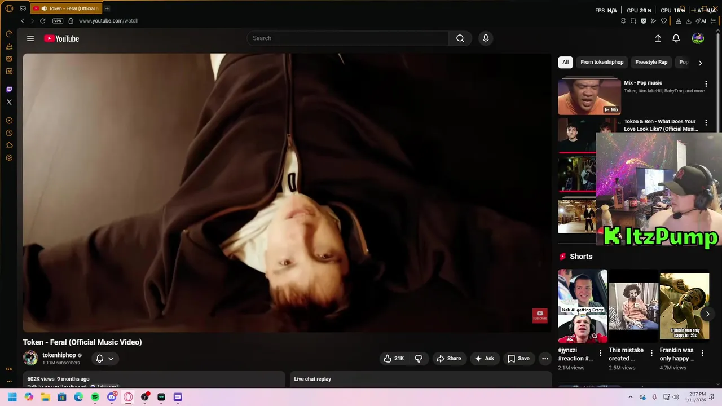
Task: Open Easy Setup sliders icon
Action: (713, 21)
